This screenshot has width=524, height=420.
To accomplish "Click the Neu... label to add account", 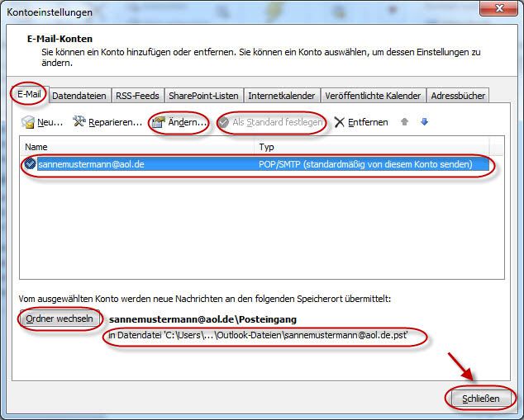I will pos(50,122).
